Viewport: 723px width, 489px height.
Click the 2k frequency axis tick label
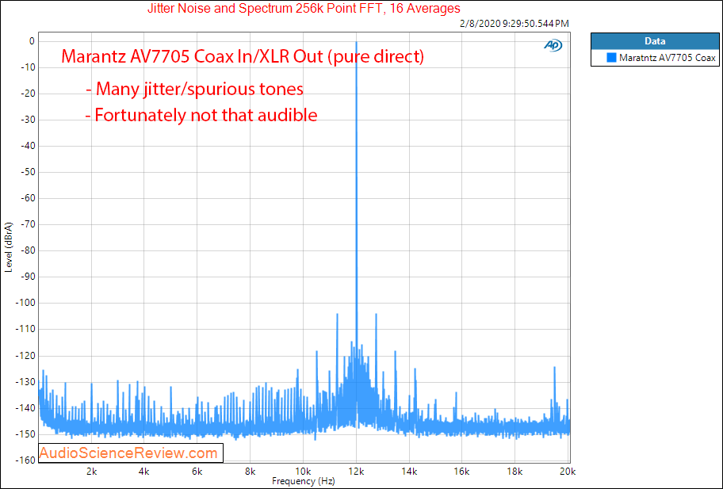tap(92, 472)
